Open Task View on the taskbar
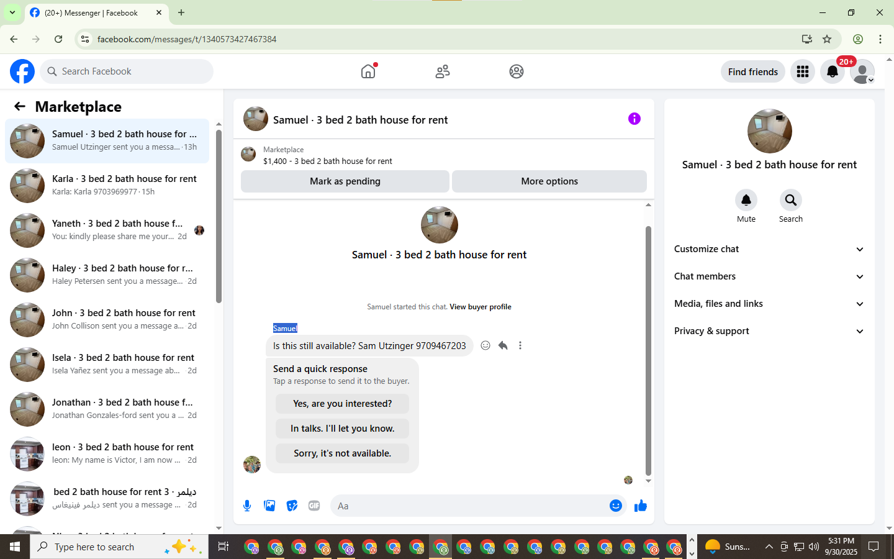The height and width of the screenshot is (559, 894). pyautogui.click(x=223, y=547)
